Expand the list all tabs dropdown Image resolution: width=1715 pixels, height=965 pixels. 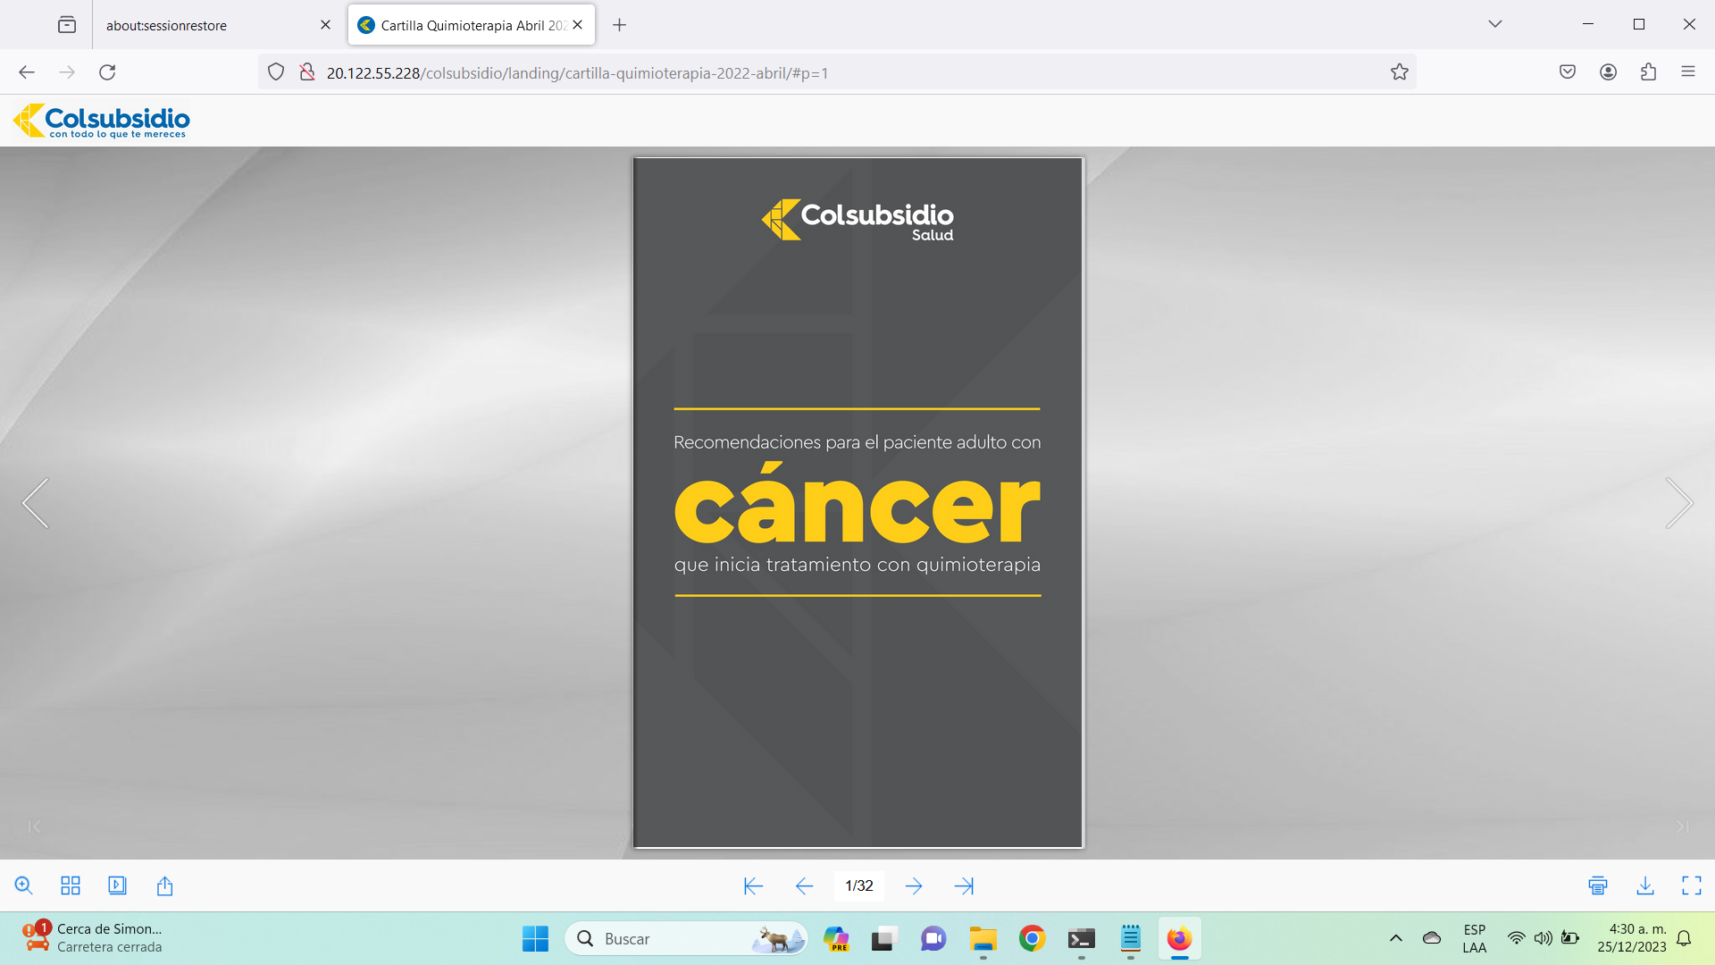(1494, 24)
